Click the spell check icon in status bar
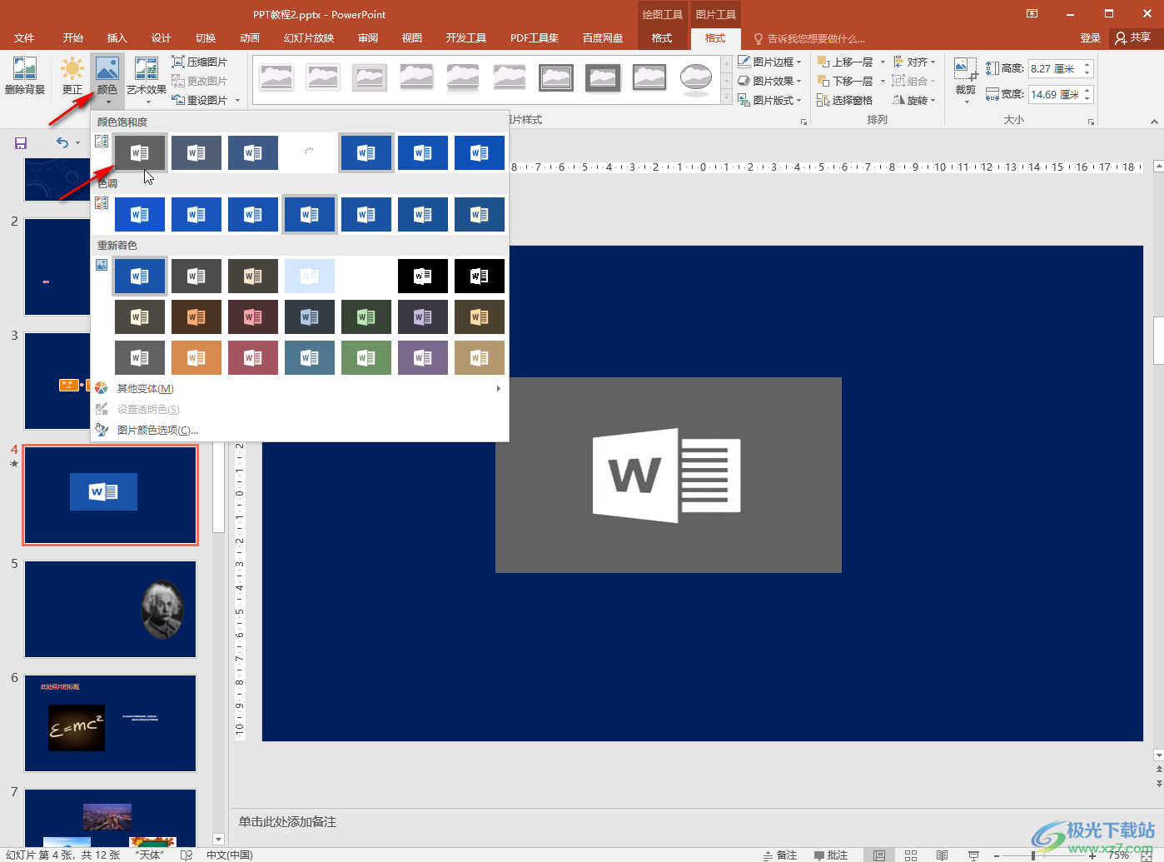The height and width of the screenshot is (862, 1164). point(187,855)
